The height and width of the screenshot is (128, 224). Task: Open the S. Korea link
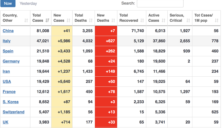pos(11,102)
